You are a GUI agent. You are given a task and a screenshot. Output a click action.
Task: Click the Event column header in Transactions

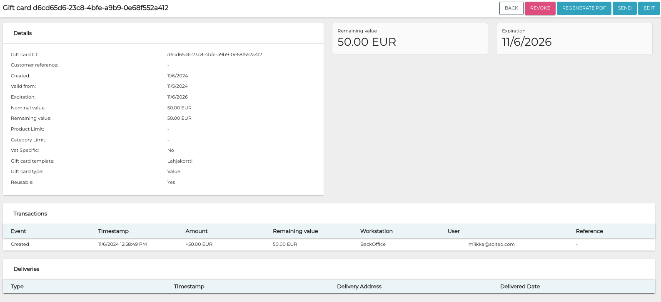(18, 231)
